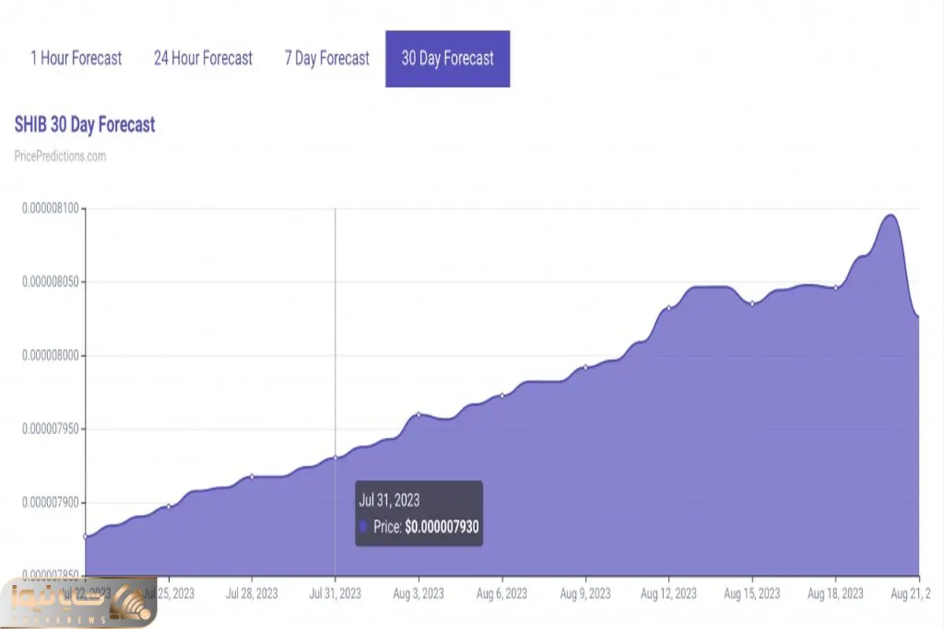This screenshot has height=629, width=944.
Task: Click the Aug 6, 2023 x-axis label
Action: point(502,593)
